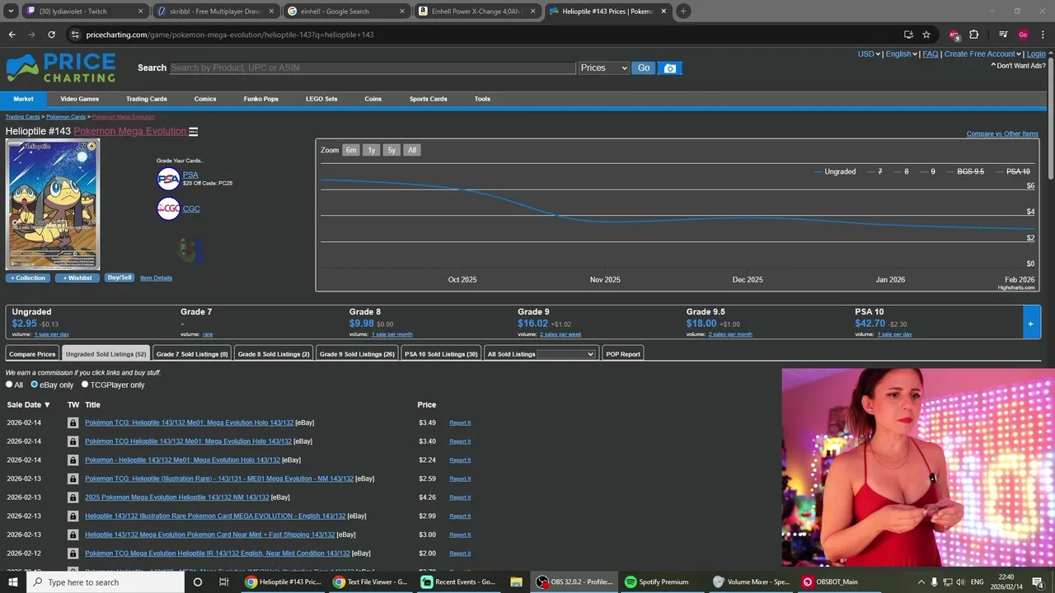1055x593 pixels.
Task: Click the set list icon beside Pokemon Mega Evolution
Action: click(x=194, y=132)
